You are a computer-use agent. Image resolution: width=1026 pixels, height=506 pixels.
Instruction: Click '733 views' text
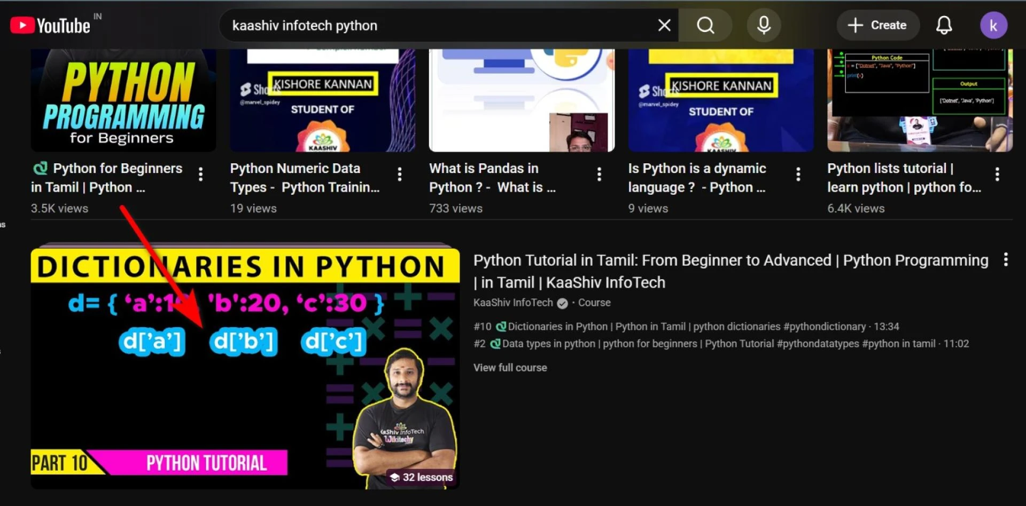[455, 209]
